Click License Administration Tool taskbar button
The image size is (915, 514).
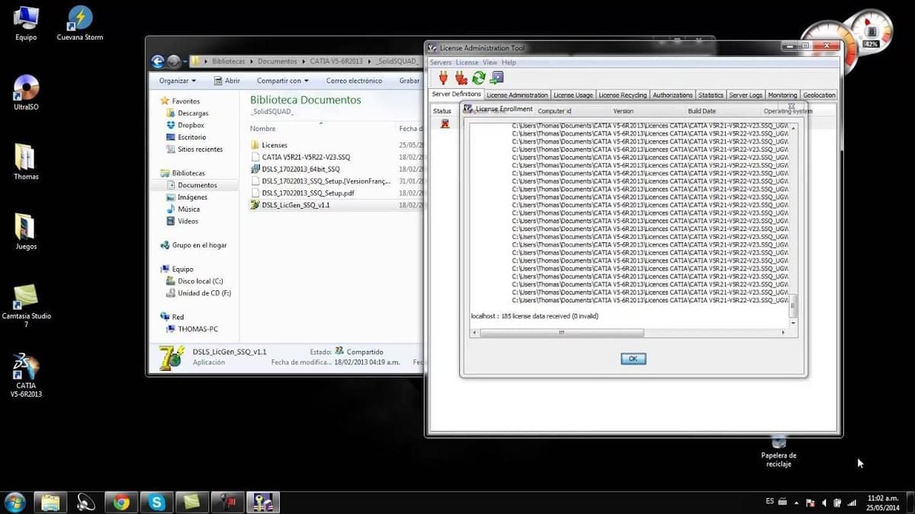(263, 502)
